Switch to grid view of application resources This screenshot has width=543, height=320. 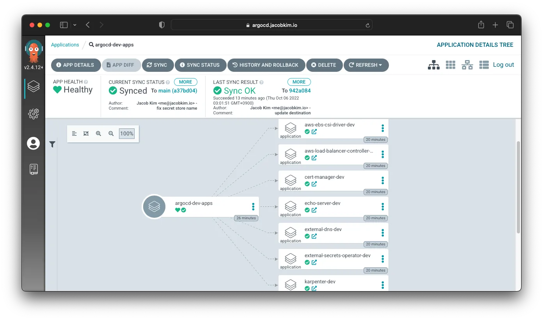point(450,65)
